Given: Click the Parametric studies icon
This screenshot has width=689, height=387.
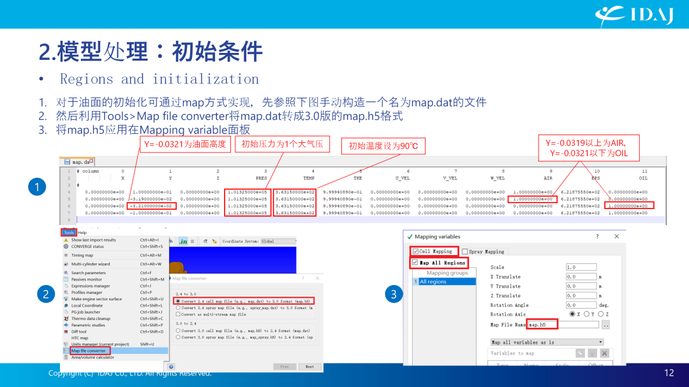Looking at the screenshot, I should click(66, 325).
